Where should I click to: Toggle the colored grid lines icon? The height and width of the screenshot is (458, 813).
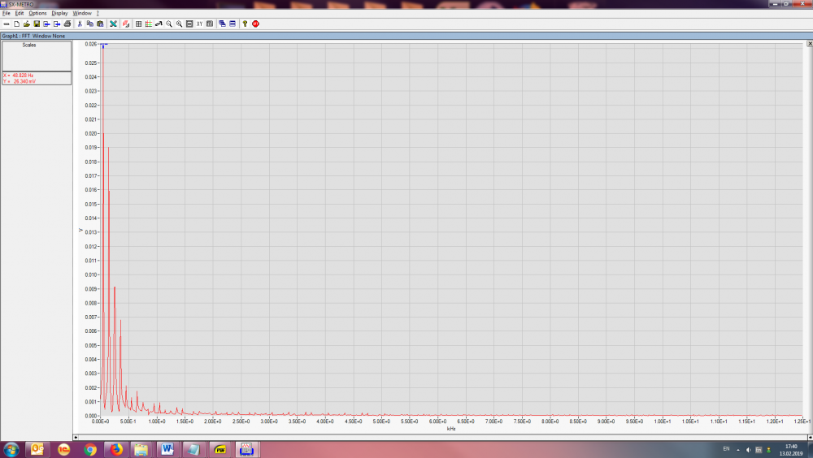tap(149, 24)
